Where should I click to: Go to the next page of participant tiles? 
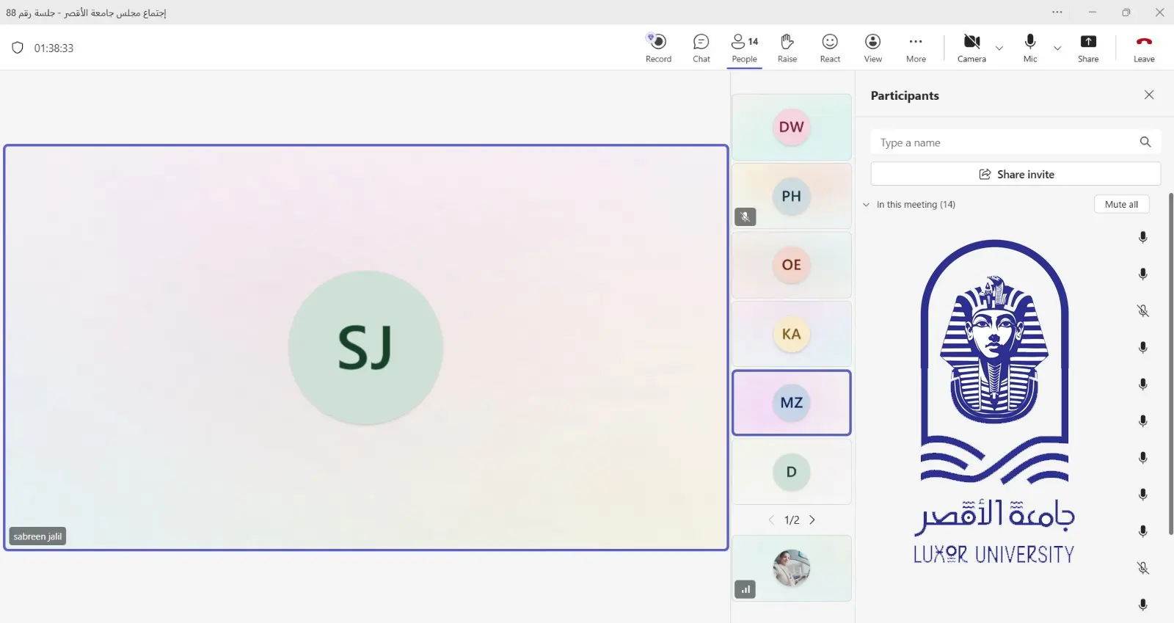(x=812, y=520)
